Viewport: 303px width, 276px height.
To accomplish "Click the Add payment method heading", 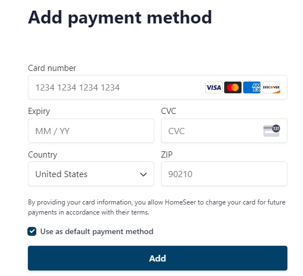I will point(120,18).
